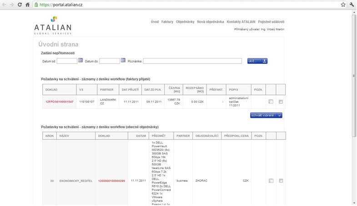
Task: Open the calendar picker for Datum od
Action: tap(80, 60)
